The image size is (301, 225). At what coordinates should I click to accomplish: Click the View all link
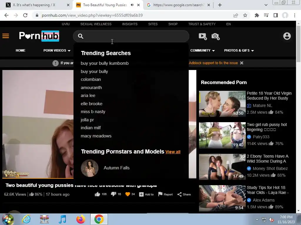pos(173,152)
